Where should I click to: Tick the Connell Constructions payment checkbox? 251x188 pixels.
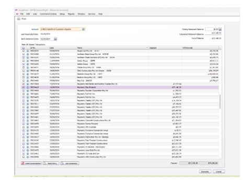24,120
